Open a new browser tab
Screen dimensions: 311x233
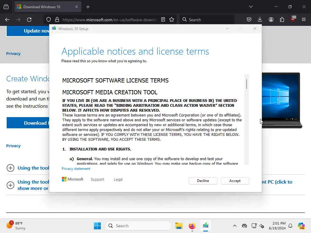coord(88,7)
